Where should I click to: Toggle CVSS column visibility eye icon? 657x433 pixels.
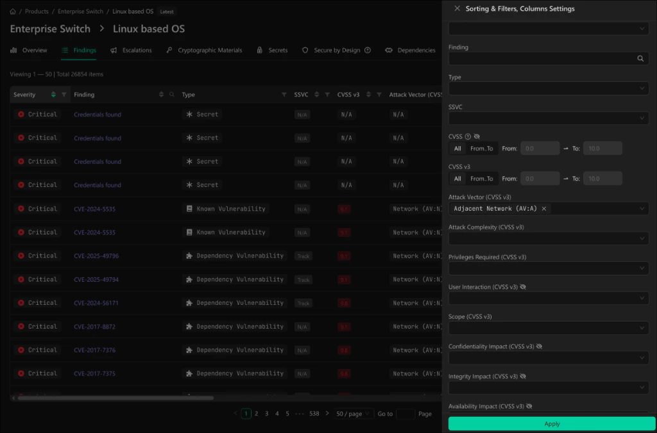477,136
